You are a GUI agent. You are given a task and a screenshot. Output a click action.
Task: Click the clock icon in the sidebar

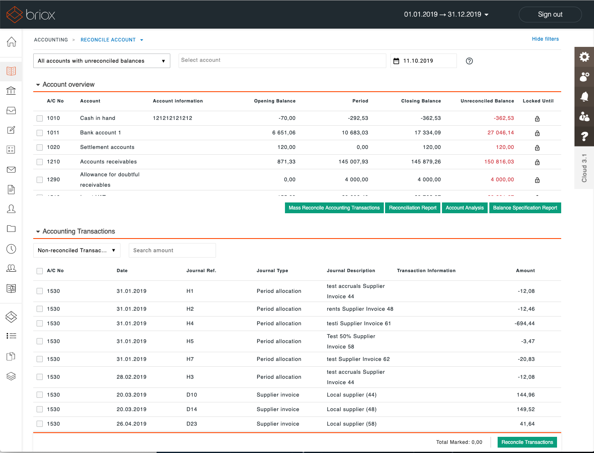click(x=11, y=248)
